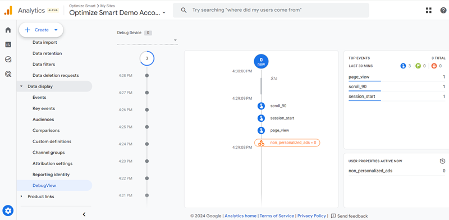Image resolution: width=449 pixels, height=220 pixels.
Task: Open the Debug Device dropdown
Action: pyautogui.click(x=148, y=40)
